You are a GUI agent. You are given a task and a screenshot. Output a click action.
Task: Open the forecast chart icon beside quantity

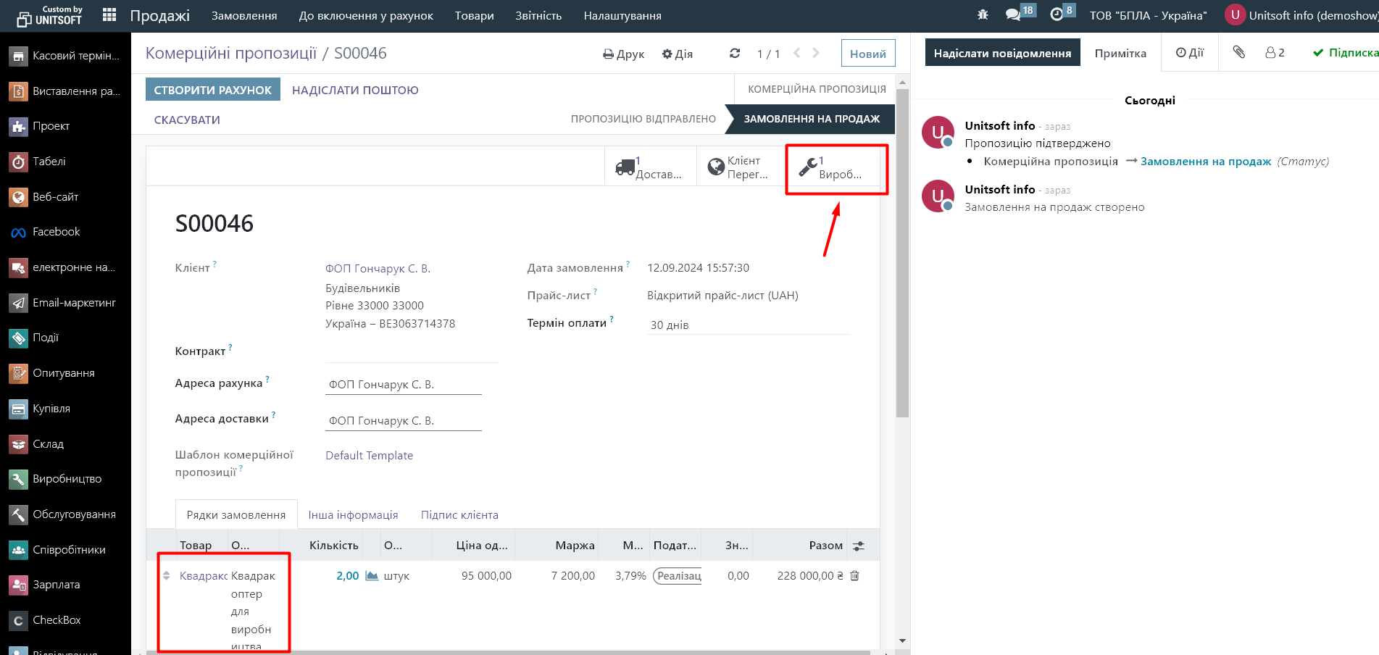tap(372, 576)
